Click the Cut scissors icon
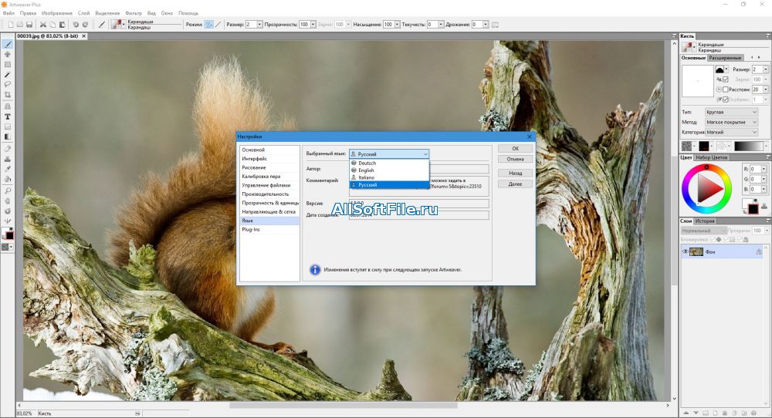 42,25
